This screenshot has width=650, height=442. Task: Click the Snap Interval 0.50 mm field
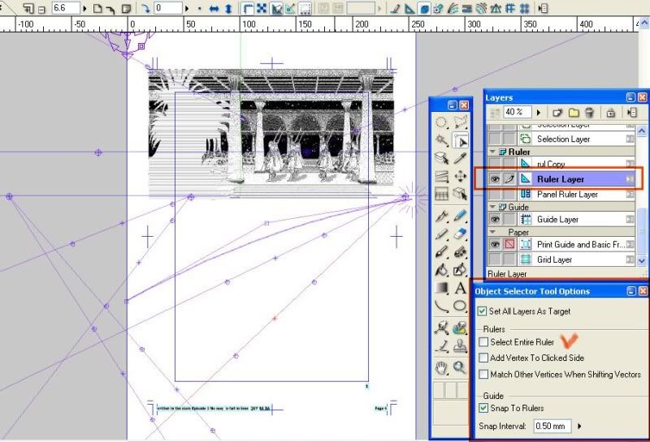tap(552, 426)
